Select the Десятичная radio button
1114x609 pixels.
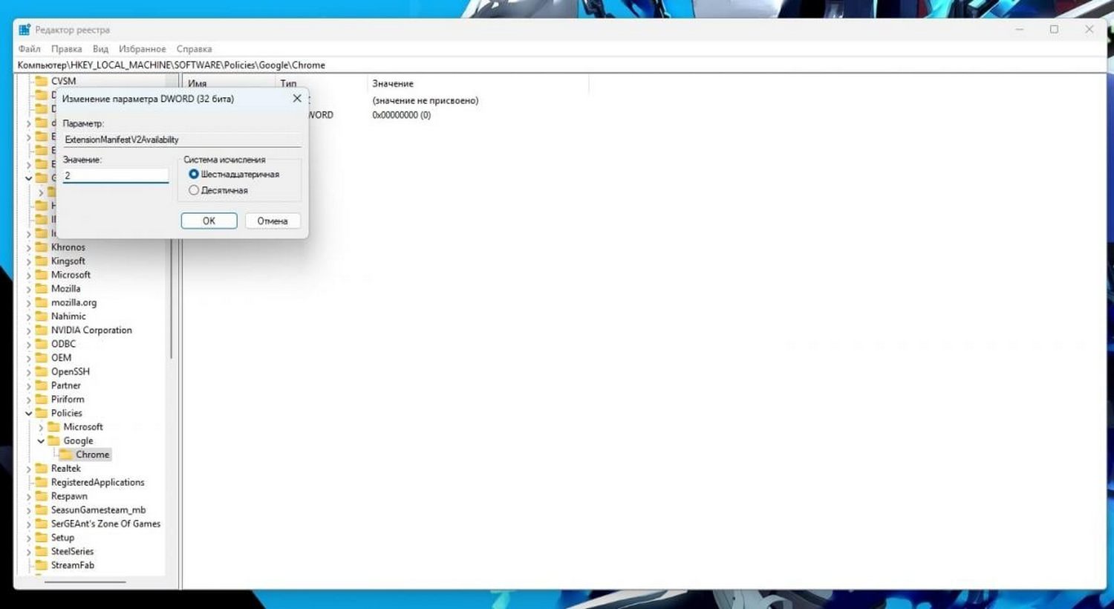pos(194,190)
